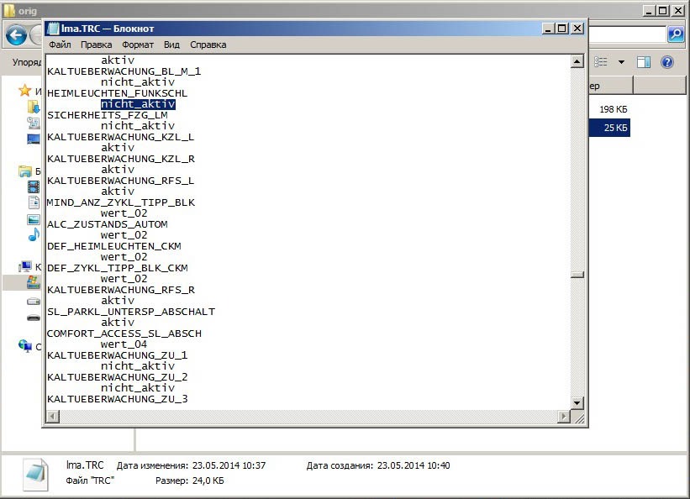Viewport: 690px width, 499px height.
Task: Select the Music library note icon
Action: click(x=34, y=234)
